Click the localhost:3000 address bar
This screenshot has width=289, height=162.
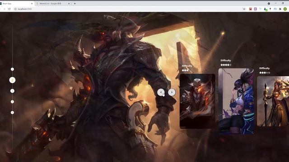pyautogui.click(x=127, y=9)
